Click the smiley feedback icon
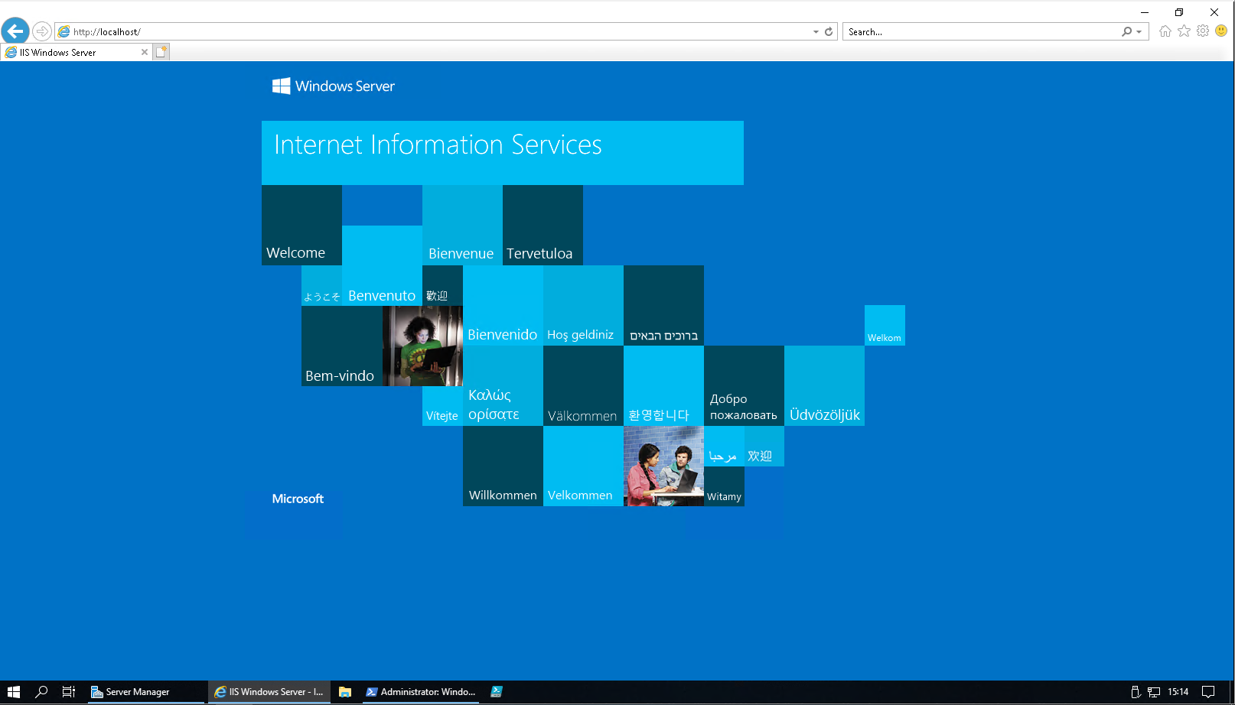 1221,31
